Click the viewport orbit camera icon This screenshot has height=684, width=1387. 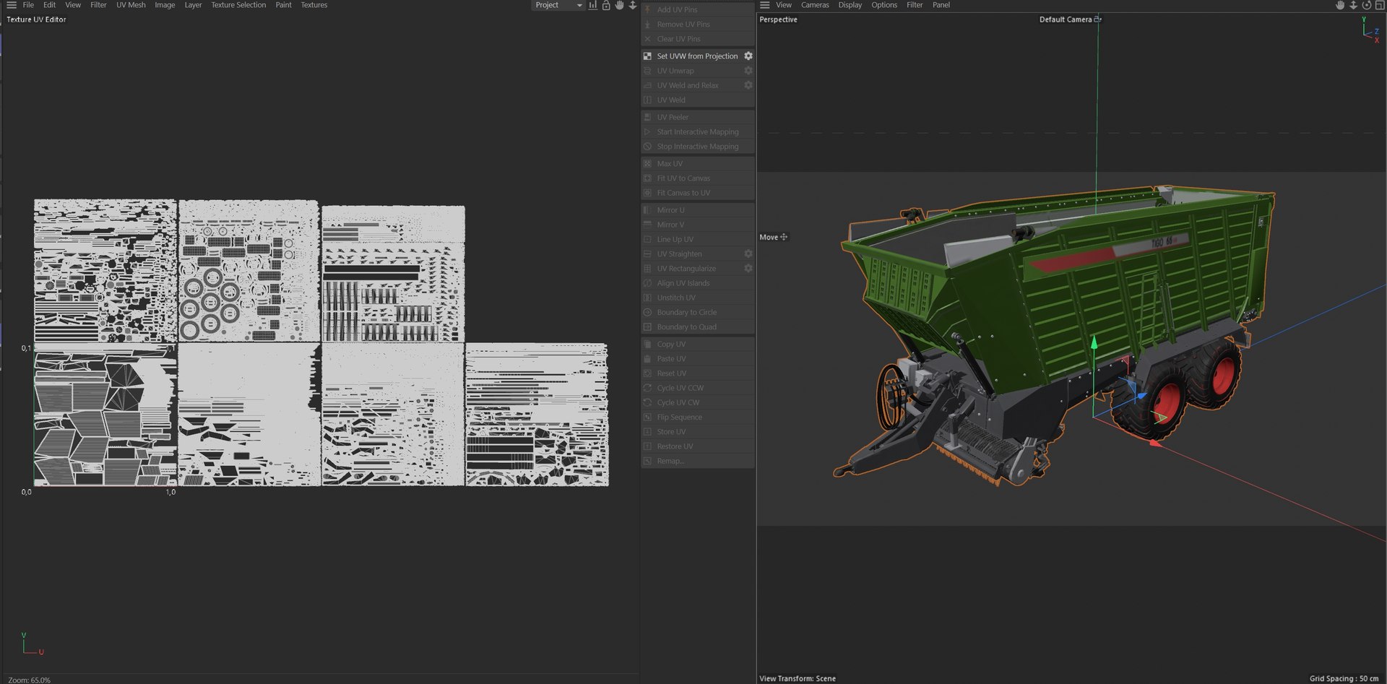[1367, 5]
